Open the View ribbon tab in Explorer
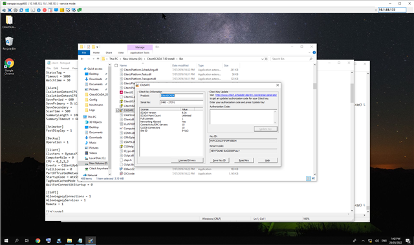This screenshot has width=414, height=245. click(x=121, y=52)
